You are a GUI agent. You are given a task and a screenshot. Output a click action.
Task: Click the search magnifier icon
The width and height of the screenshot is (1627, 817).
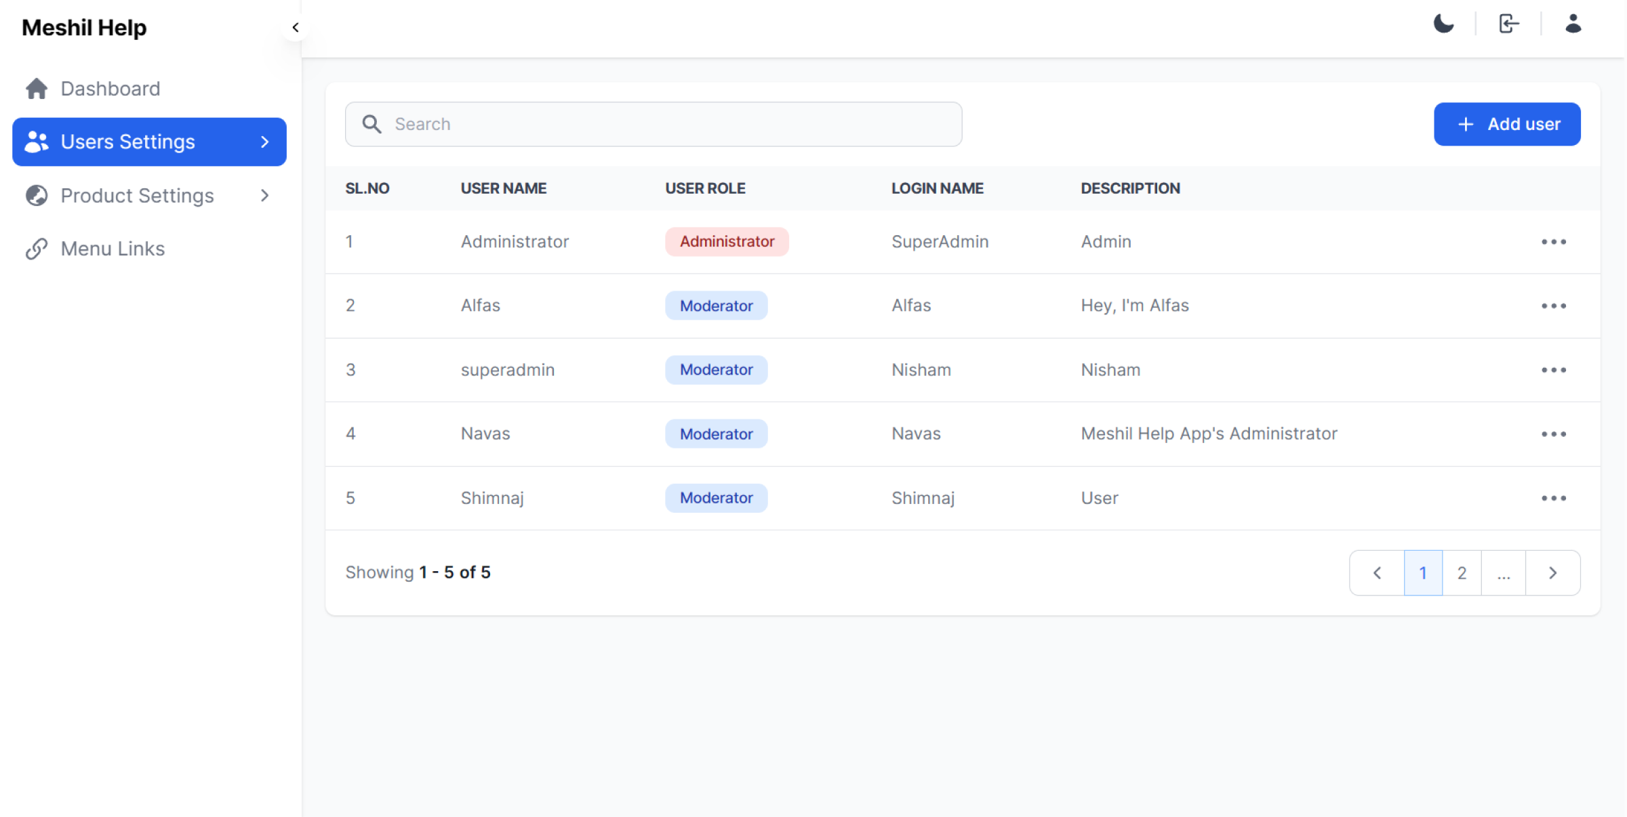click(x=371, y=124)
